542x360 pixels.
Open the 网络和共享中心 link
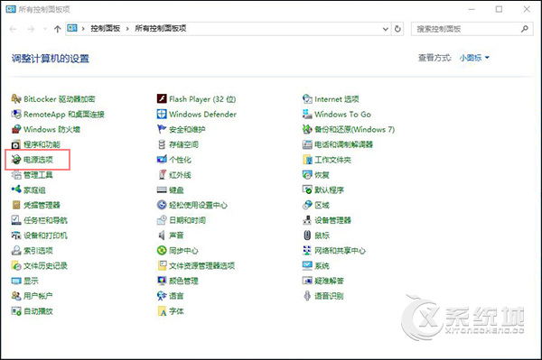(340, 251)
